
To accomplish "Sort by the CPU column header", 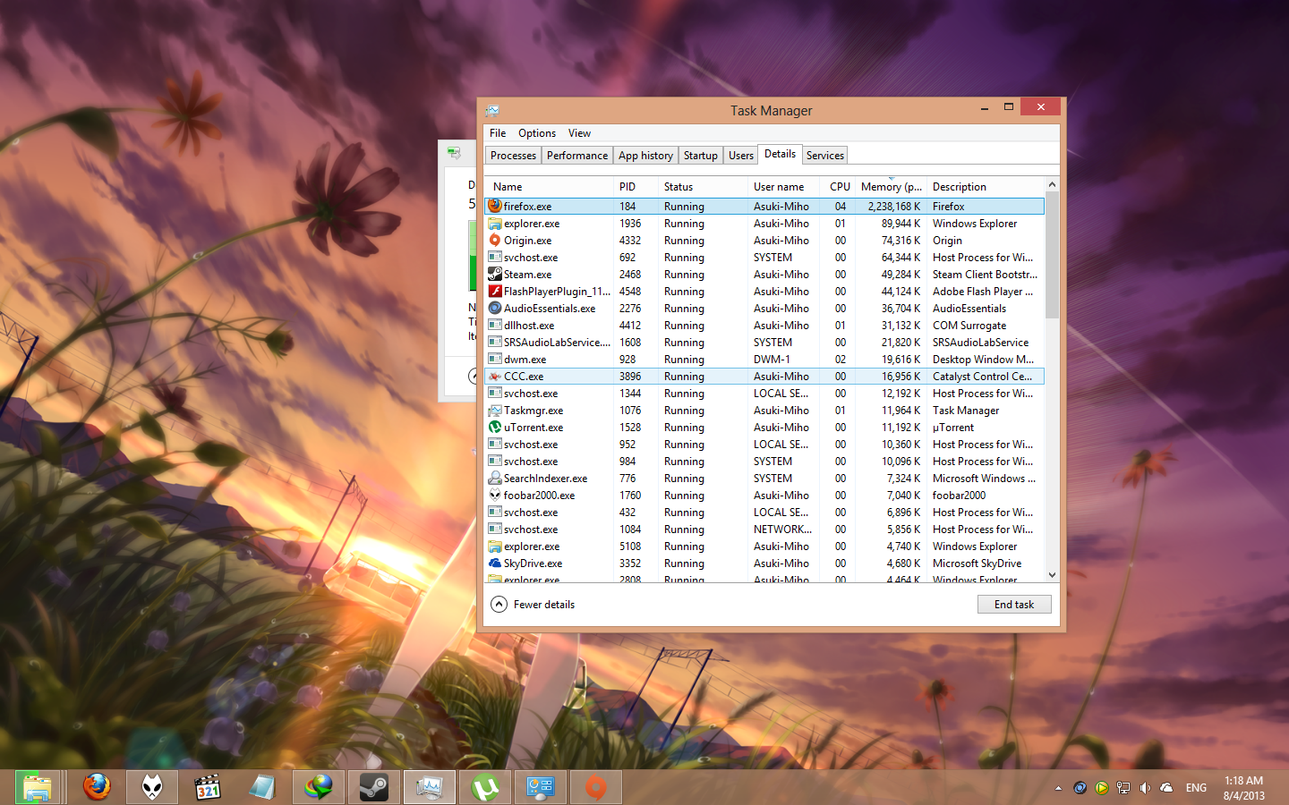I will pos(838,187).
